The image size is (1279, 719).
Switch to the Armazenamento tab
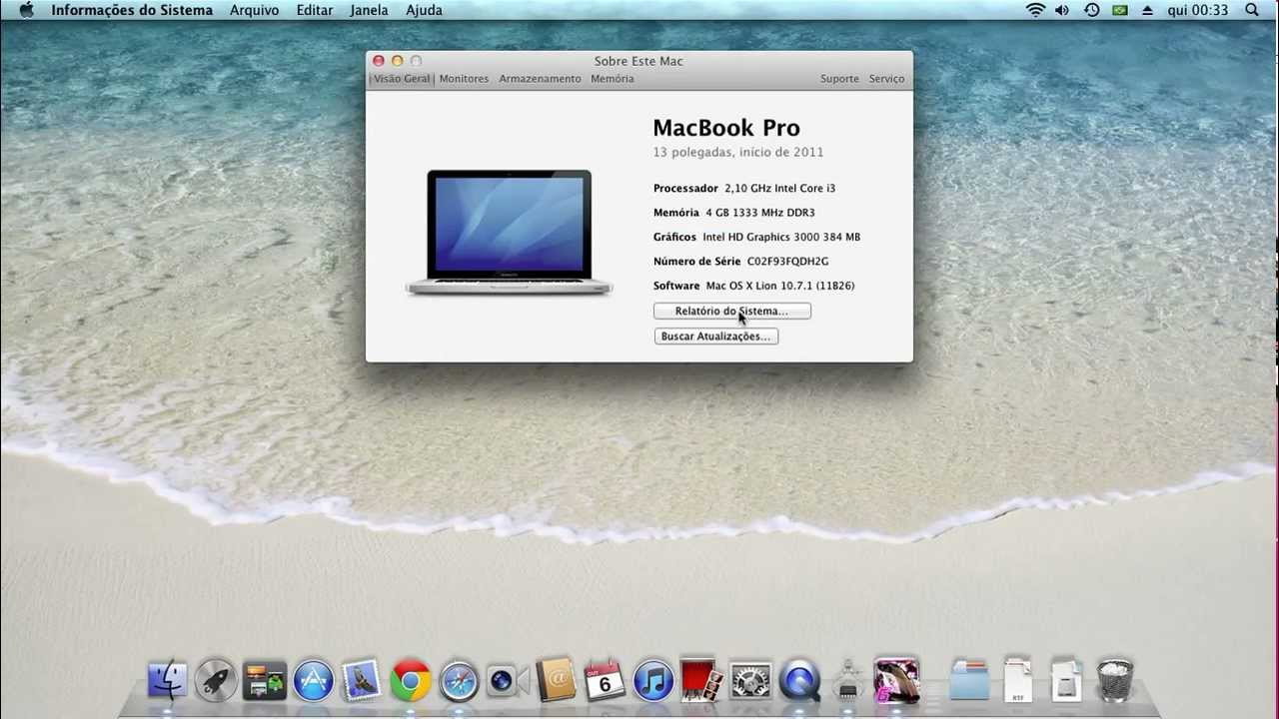click(540, 79)
